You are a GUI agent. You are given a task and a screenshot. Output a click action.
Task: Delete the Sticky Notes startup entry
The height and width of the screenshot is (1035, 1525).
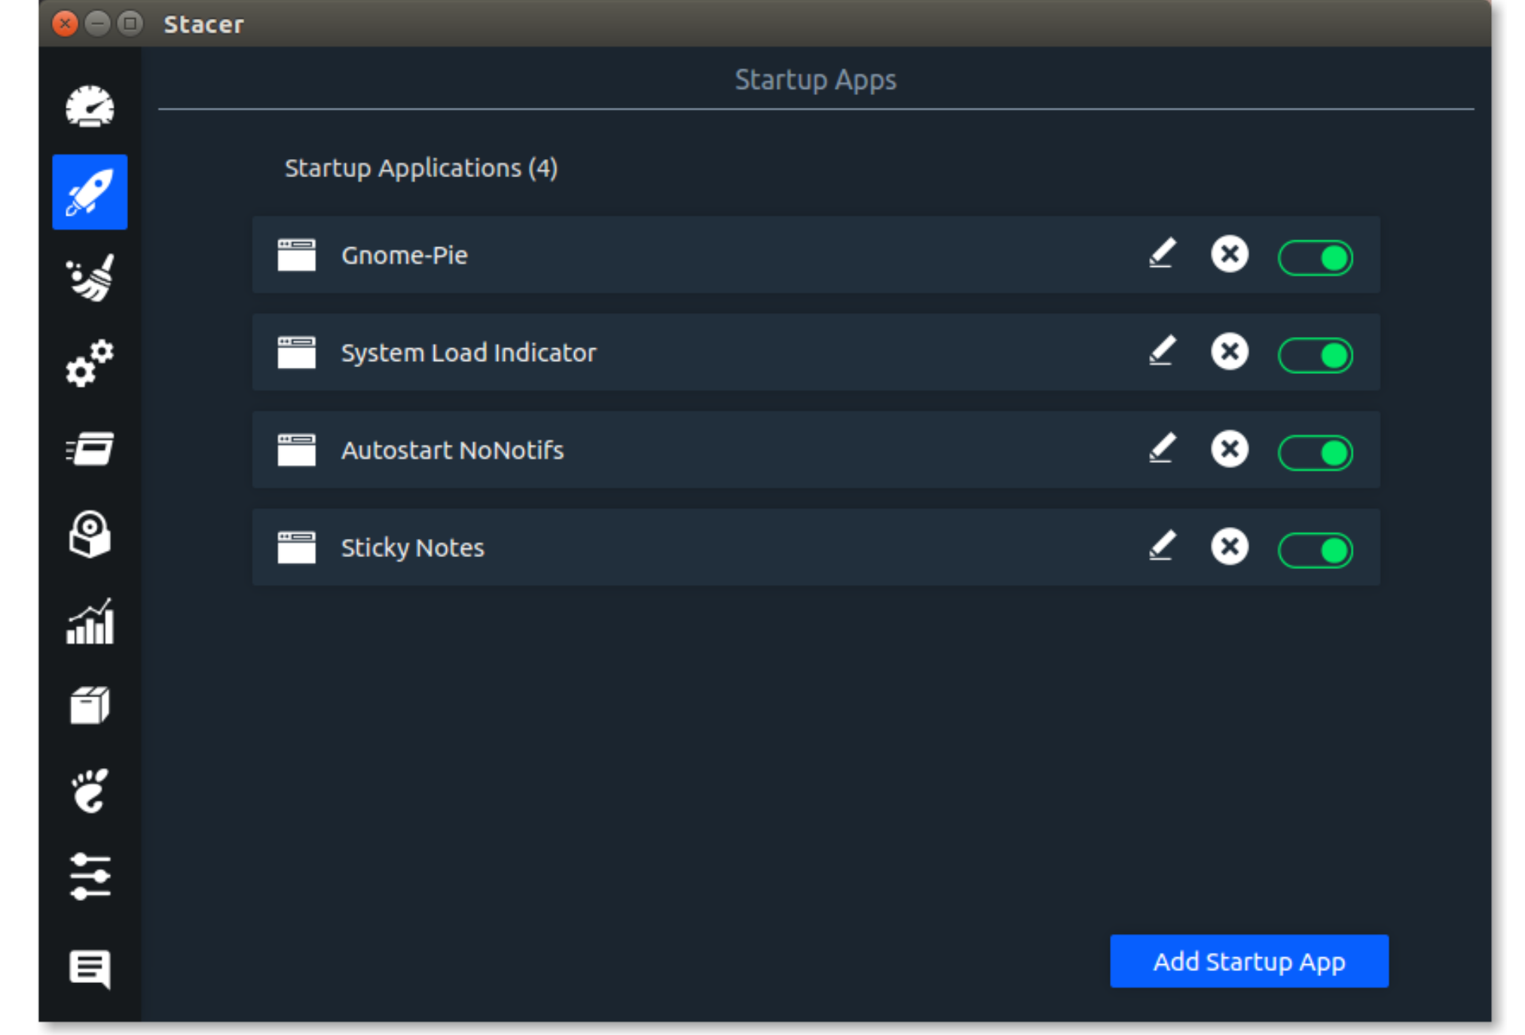pyautogui.click(x=1230, y=547)
